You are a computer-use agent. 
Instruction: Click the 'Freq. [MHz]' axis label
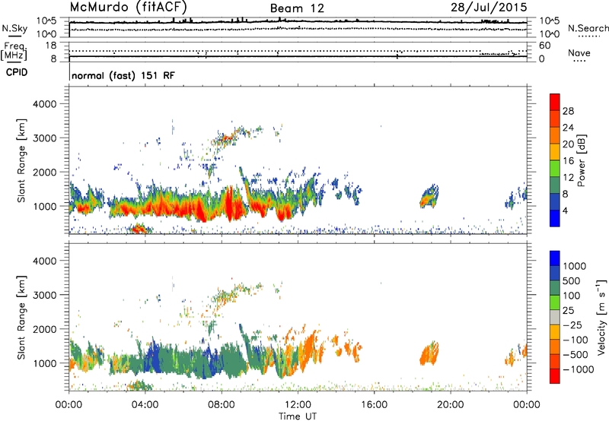[14, 51]
